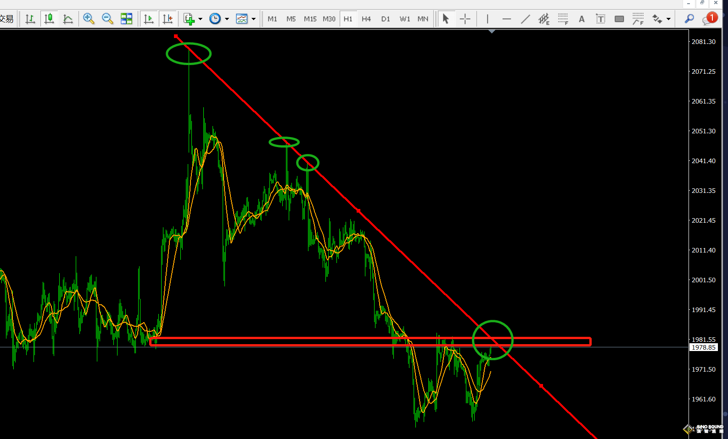
Task: Toggle the Chart Shift button
Action: (168, 19)
